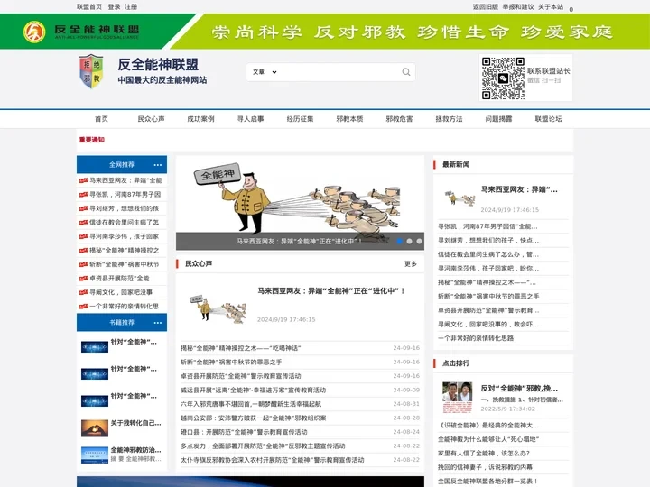The width and height of the screenshot is (650, 487).
Task: Open the 寻人启事 navigation item
Action: (x=250, y=119)
